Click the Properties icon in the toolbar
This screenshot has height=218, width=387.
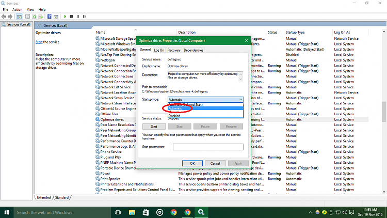pos(28,17)
